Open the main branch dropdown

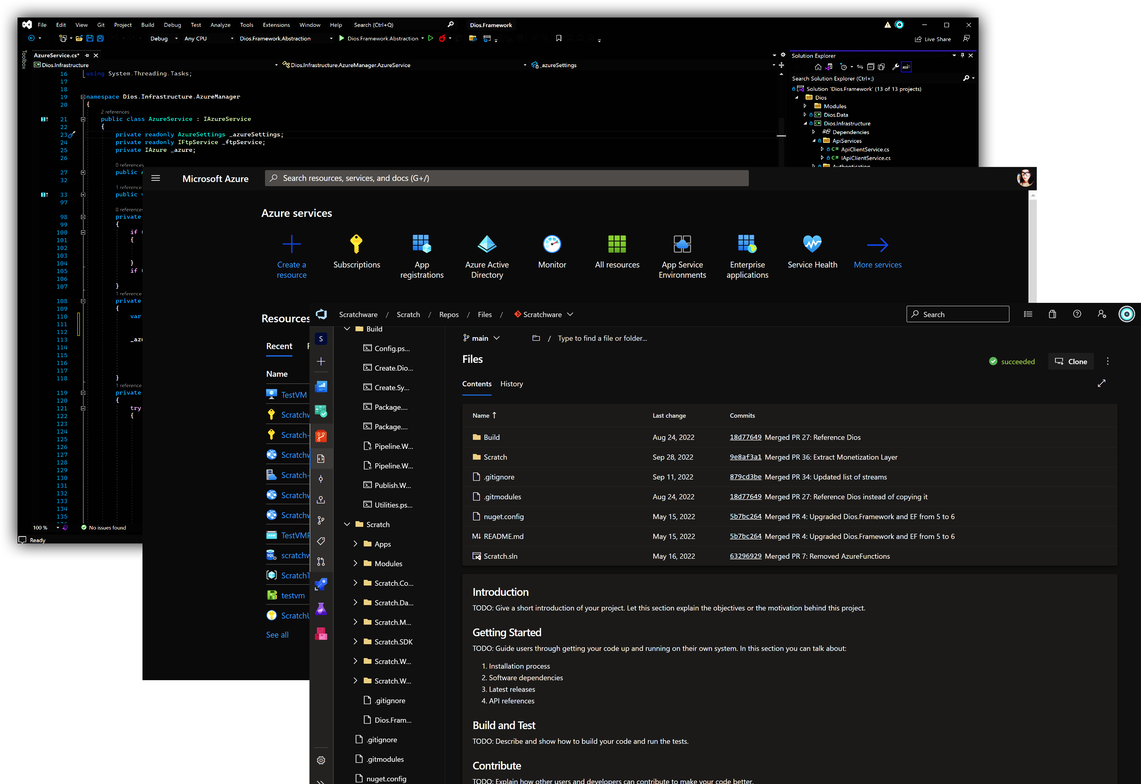pyautogui.click(x=481, y=338)
